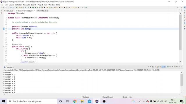Open the toolbar search magnifier icon
186x104 pixels.
coord(178,8)
